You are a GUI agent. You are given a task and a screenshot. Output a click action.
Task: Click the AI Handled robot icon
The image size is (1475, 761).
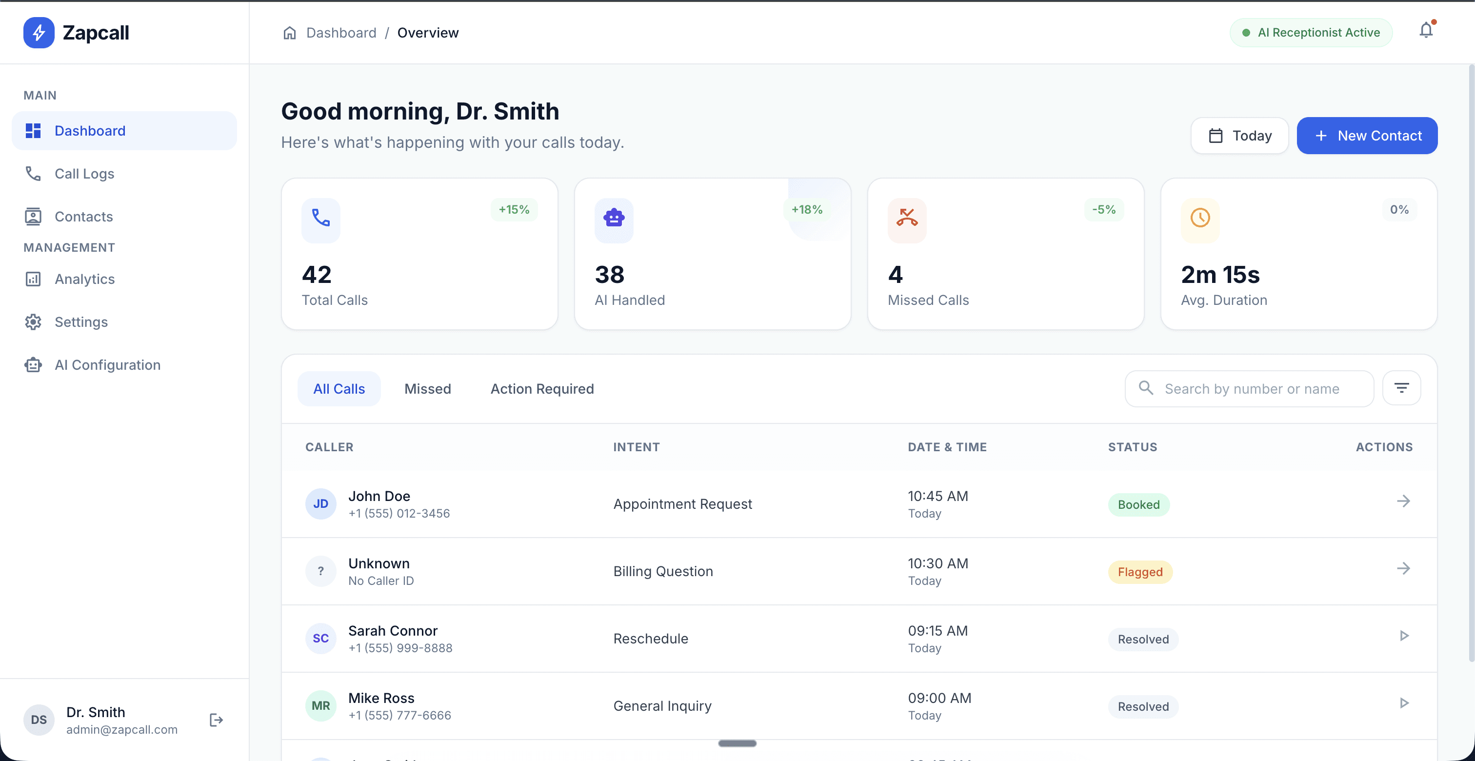(613, 218)
